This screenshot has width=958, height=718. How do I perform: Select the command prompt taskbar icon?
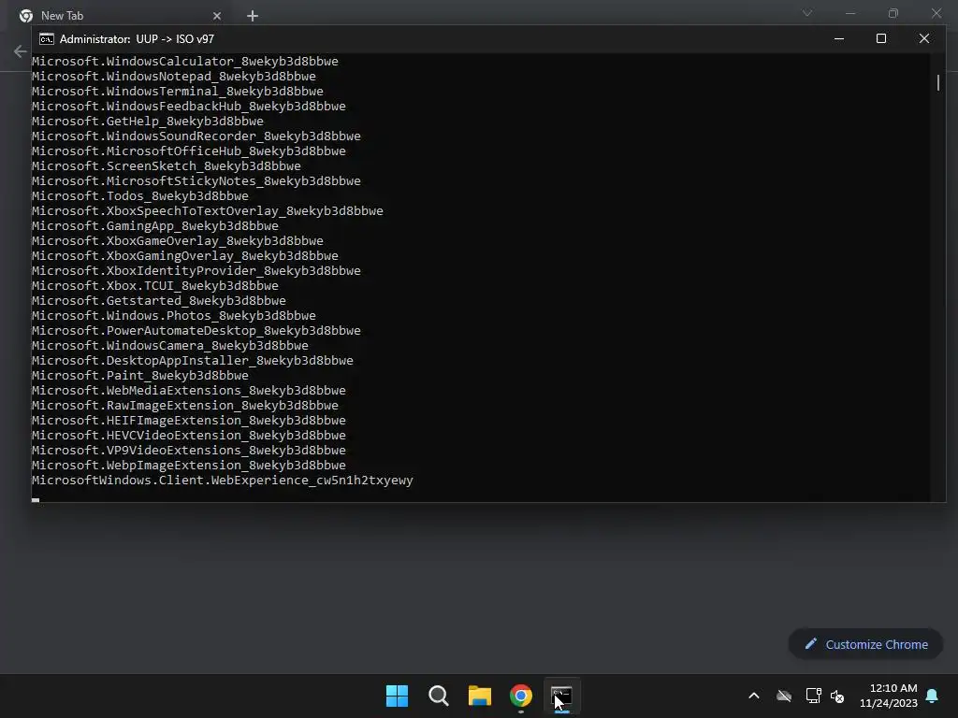point(561,696)
